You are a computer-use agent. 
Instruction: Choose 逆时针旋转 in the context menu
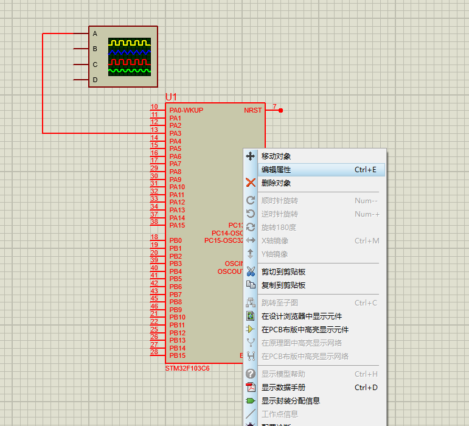pyautogui.click(x=279, y=214)
